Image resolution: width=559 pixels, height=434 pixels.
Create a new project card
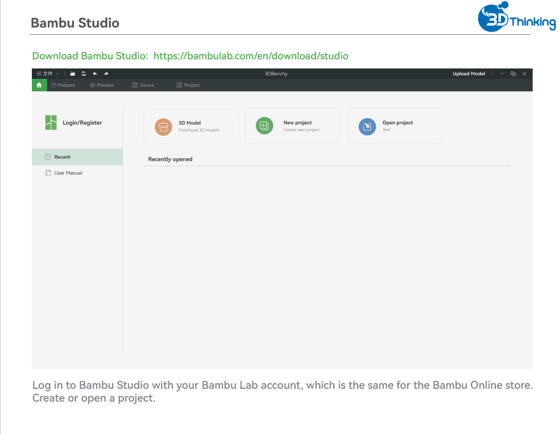(x=292, y=126)
